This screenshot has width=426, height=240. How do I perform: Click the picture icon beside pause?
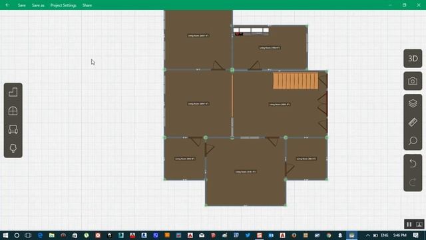coord(419,225)
